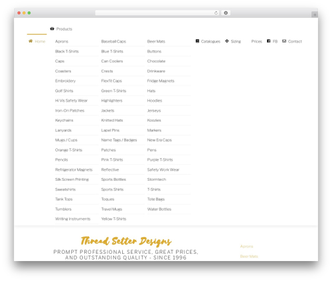This screenshot has width=332, height=281.
Task: Click the Products basket icon
Action: click(52, 29)
